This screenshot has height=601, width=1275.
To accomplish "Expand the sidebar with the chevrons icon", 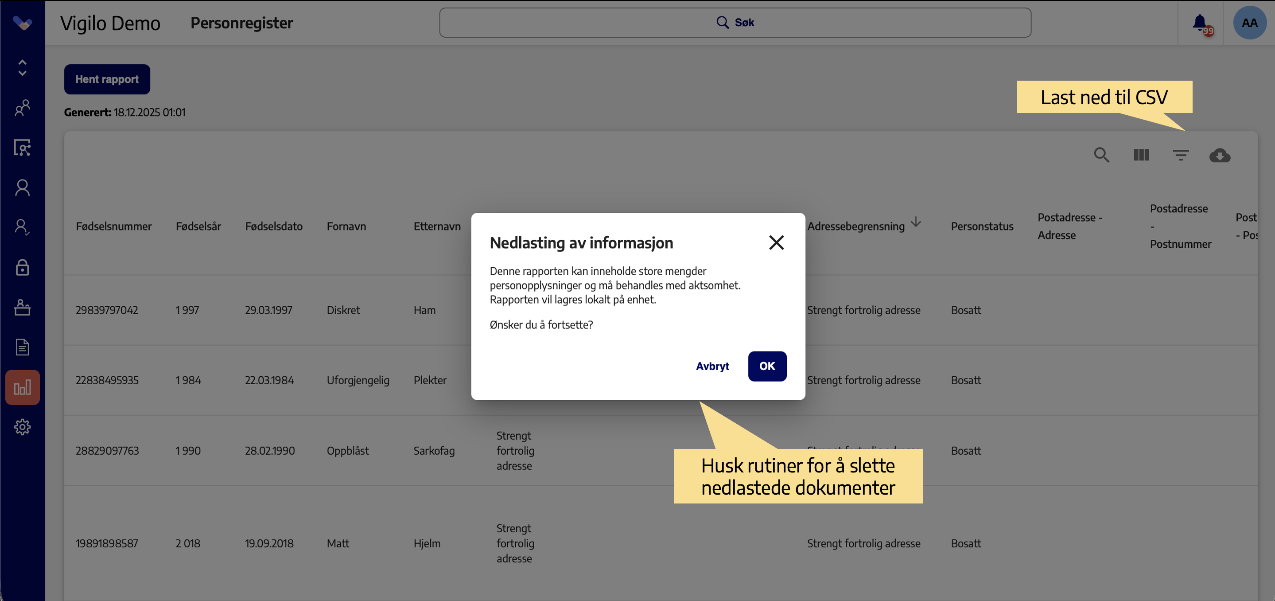I will [22, 68].
